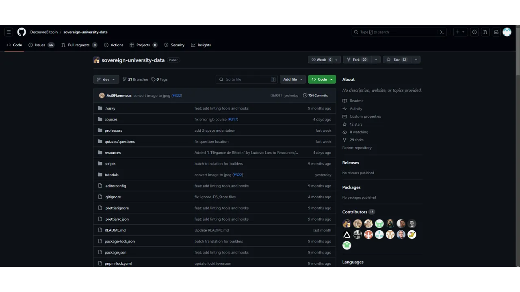
Task: Go to the Actions tab
Action: pyautogui.click(x=113, y=45)
